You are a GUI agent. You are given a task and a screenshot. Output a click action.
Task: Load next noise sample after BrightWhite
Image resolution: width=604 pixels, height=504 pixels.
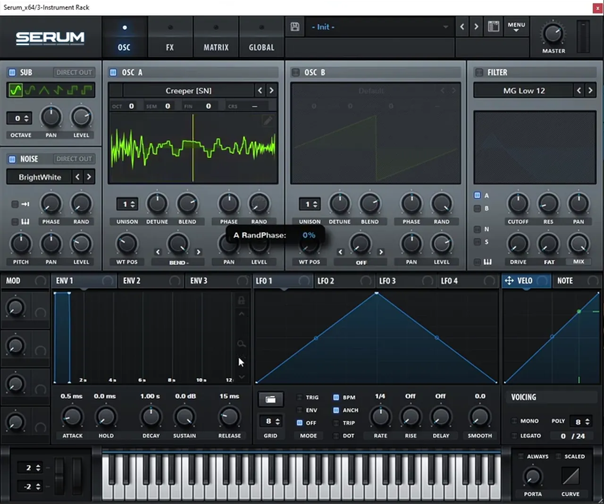[x=89, y=177]
